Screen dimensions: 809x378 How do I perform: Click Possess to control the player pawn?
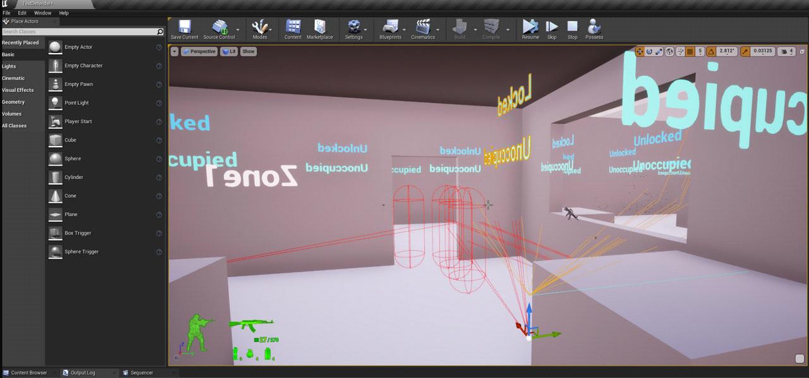point(593,28)
